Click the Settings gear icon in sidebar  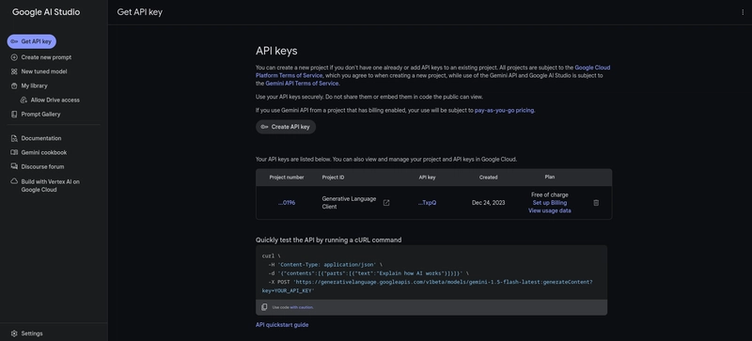point(14,333)
